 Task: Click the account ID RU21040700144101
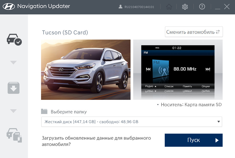[x=139, y=7]
